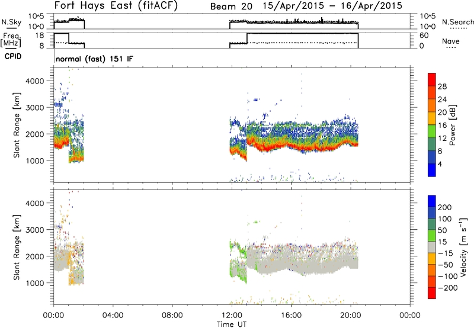Click the '04:00' time tick label
Screen dimensions: 474x328
coord(113,316)
